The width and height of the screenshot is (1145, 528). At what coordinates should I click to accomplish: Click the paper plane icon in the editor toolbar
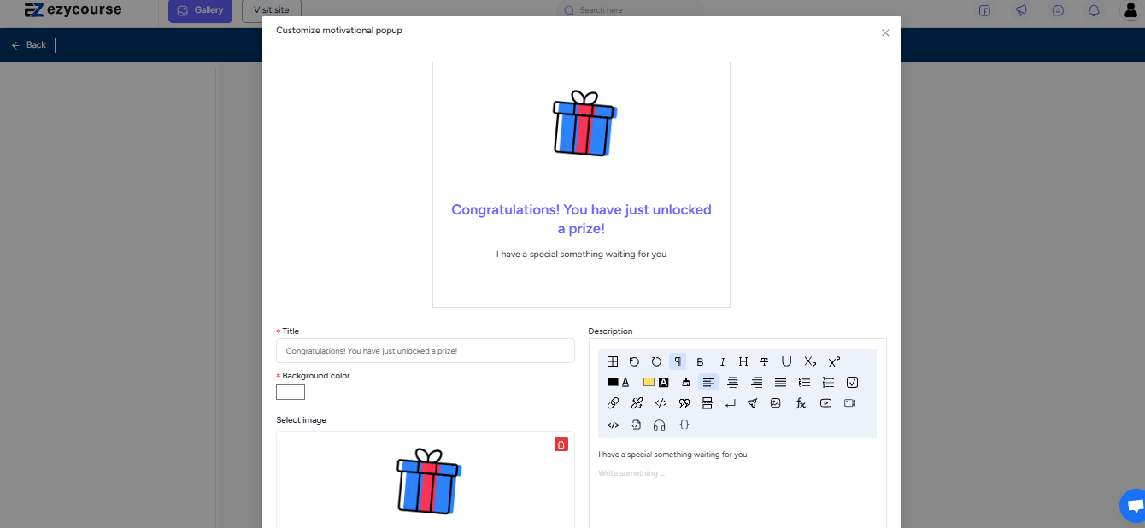[x=752, y=403]
